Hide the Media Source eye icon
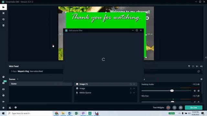Image resolution: width=207 pixels, height=116 pixels. click(134, 93)
